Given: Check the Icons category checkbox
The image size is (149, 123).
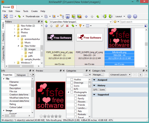Looking at the screenshot, I should [72, 86].
